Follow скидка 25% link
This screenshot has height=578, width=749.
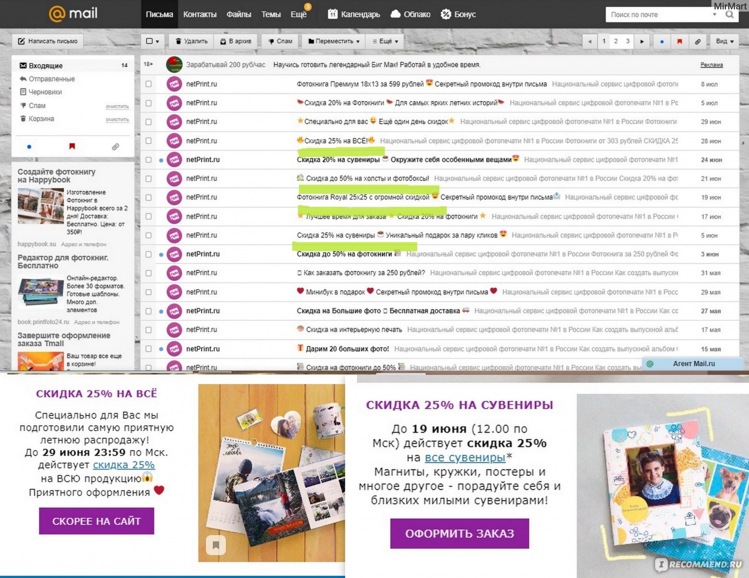124,465
